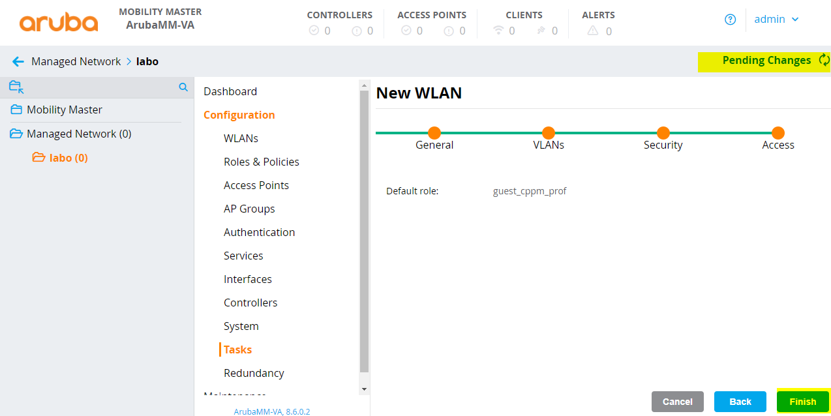Click the access points up-status icon
The image size is (831, 416).
[406, 31]
